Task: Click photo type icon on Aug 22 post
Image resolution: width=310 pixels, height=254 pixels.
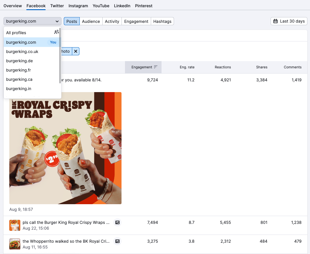Action: point(117,222)
